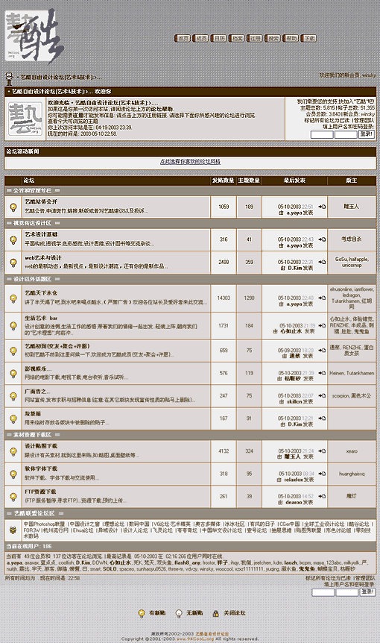Screen dimensions: 380x643
Task: Click the last-post arrow for FTP资源下载
Action: pyautogui.click(x=322, y=496)
